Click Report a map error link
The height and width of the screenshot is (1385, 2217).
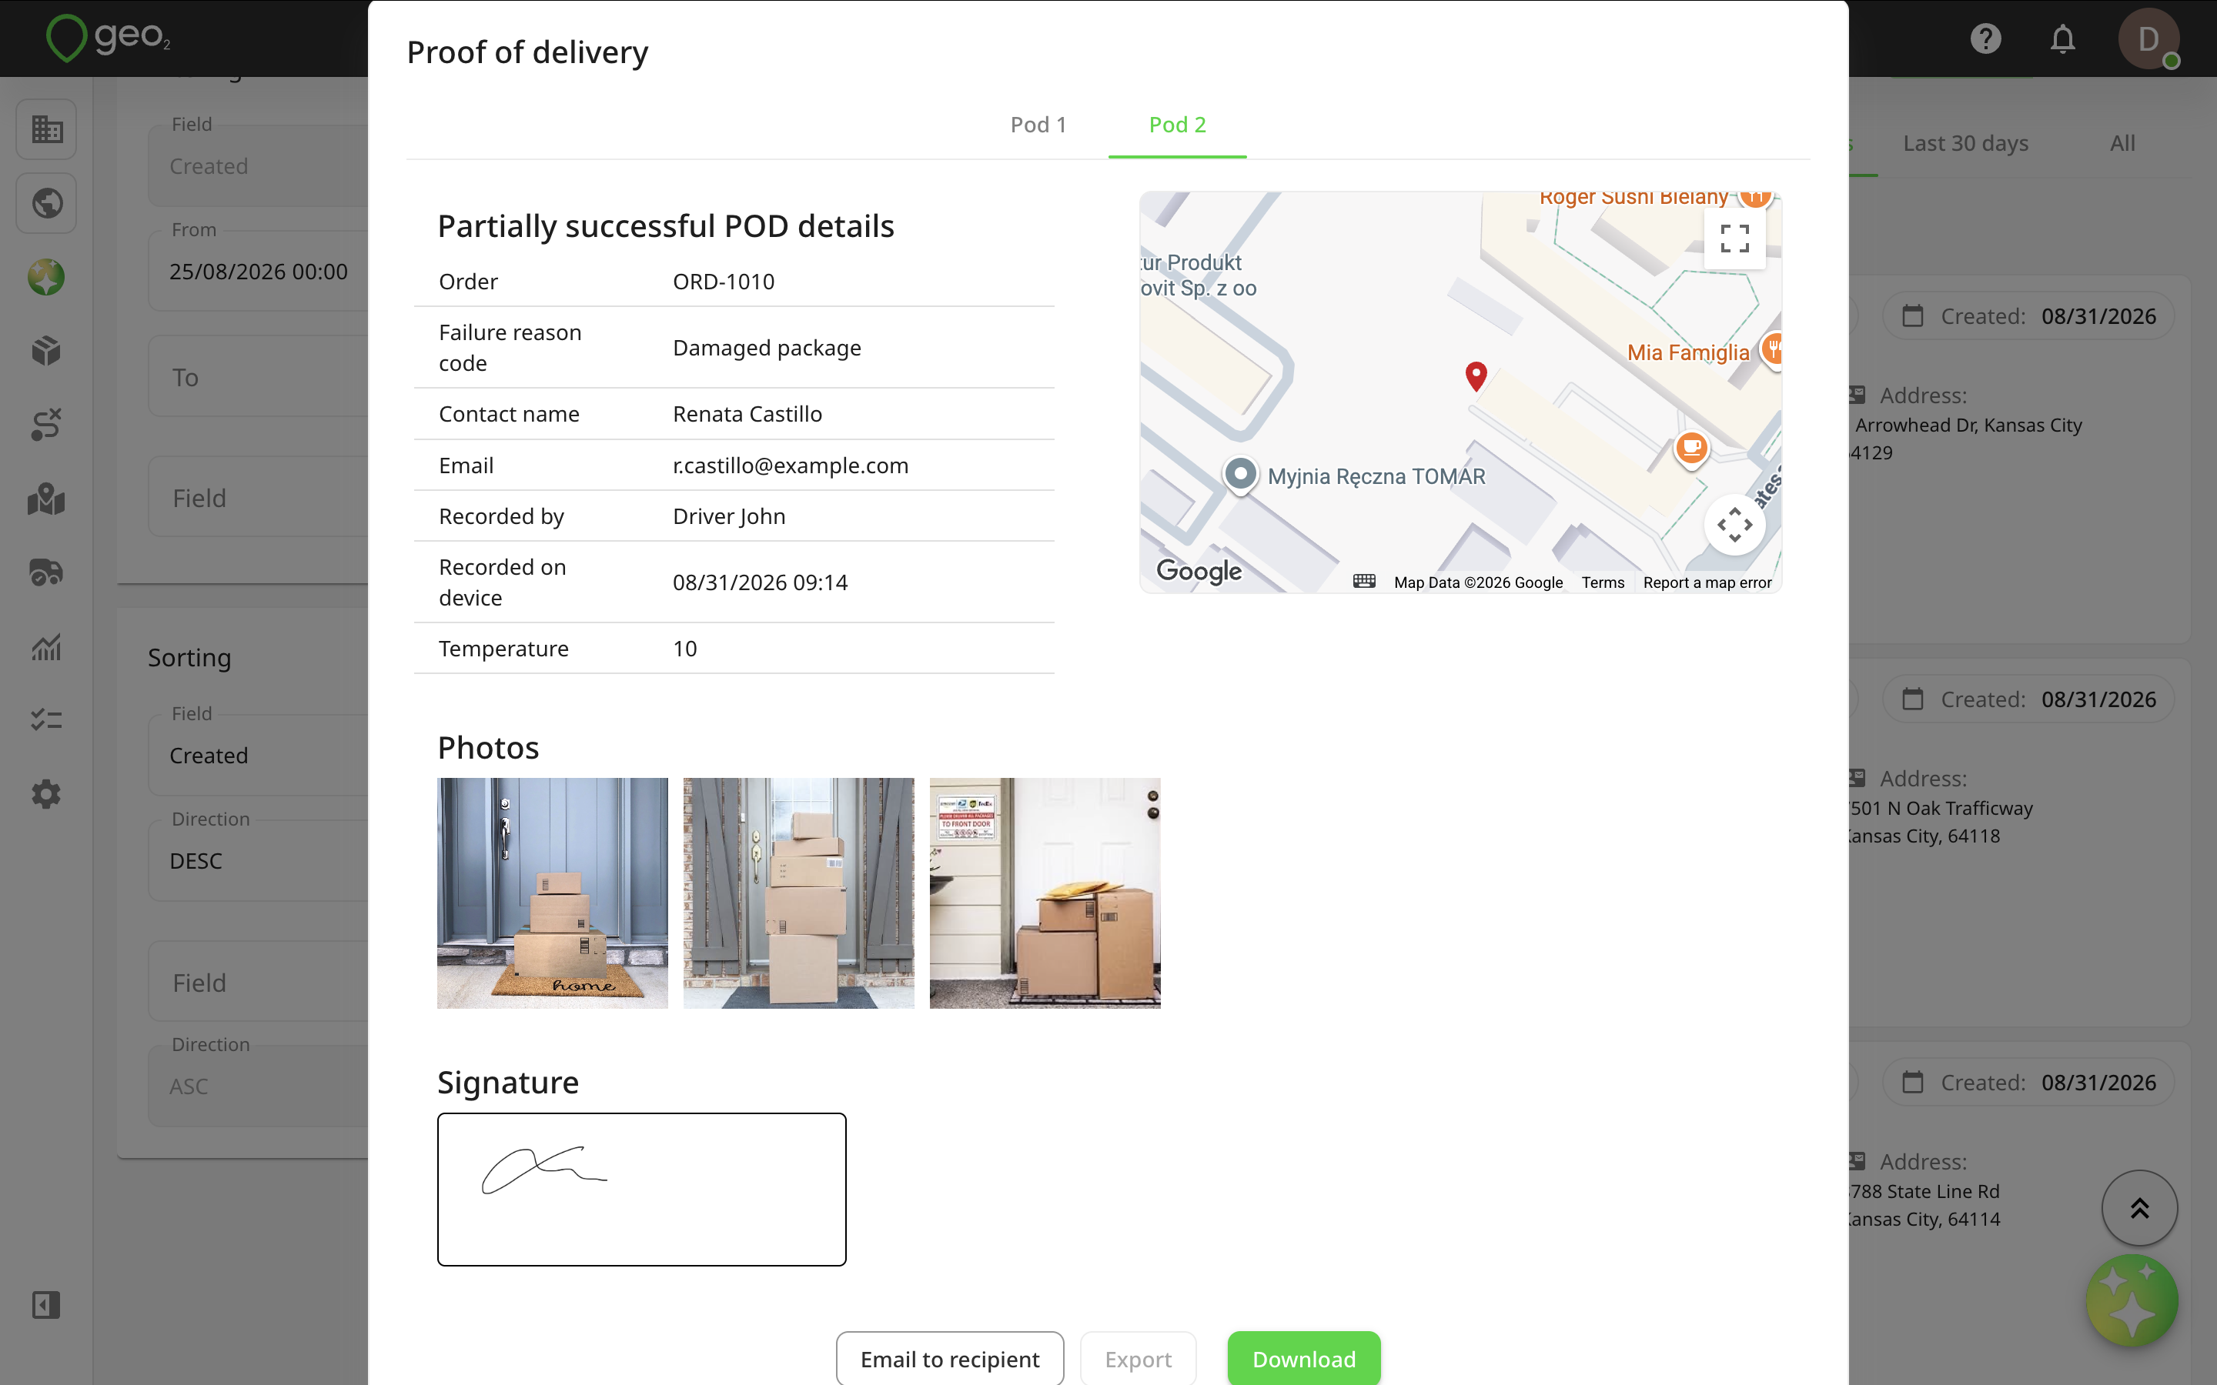(x=1707, y=582)
